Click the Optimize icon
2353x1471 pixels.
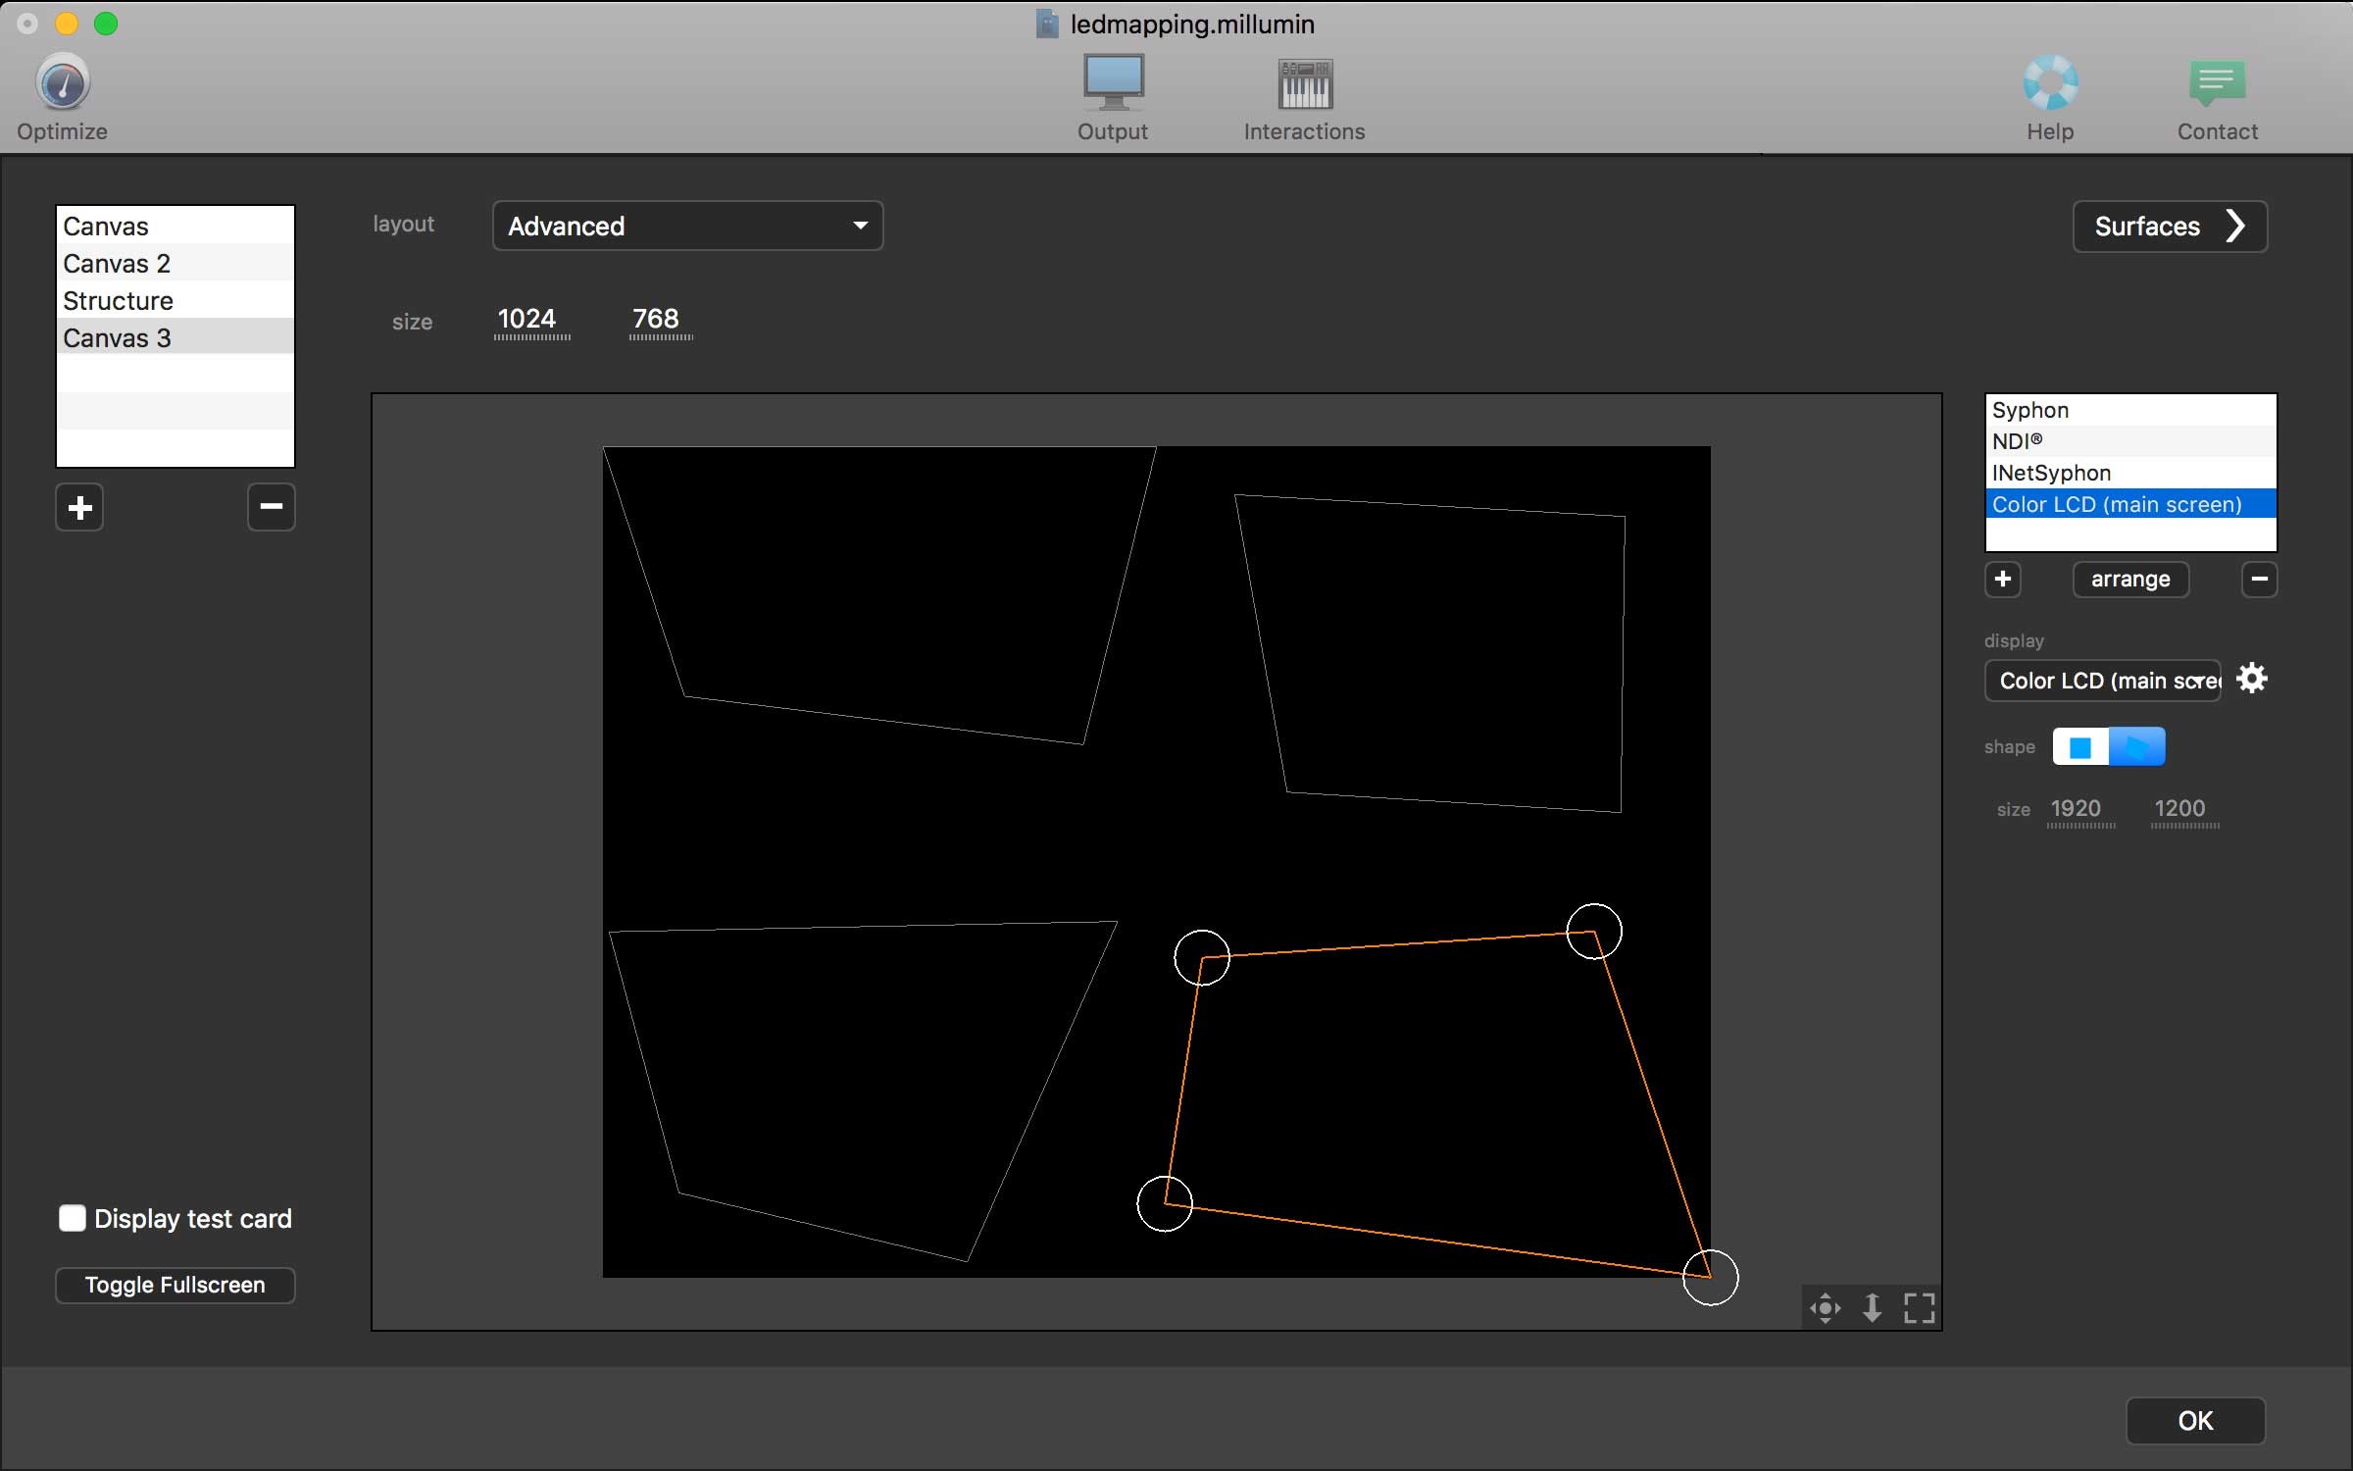click(x=61, y=81)
